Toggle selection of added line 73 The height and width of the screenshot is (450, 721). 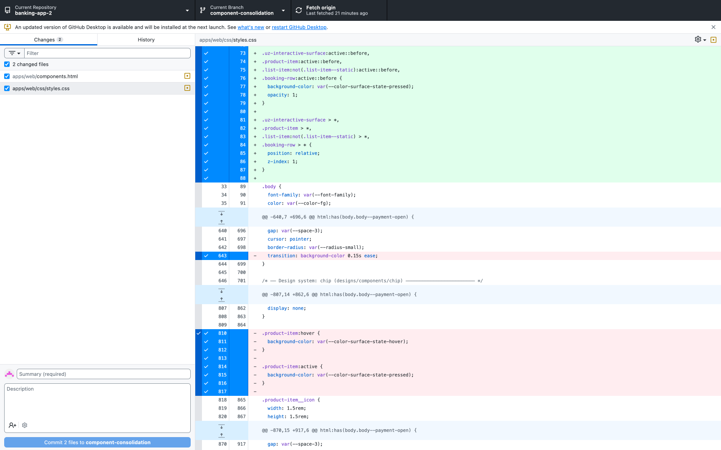click(225, 53)
